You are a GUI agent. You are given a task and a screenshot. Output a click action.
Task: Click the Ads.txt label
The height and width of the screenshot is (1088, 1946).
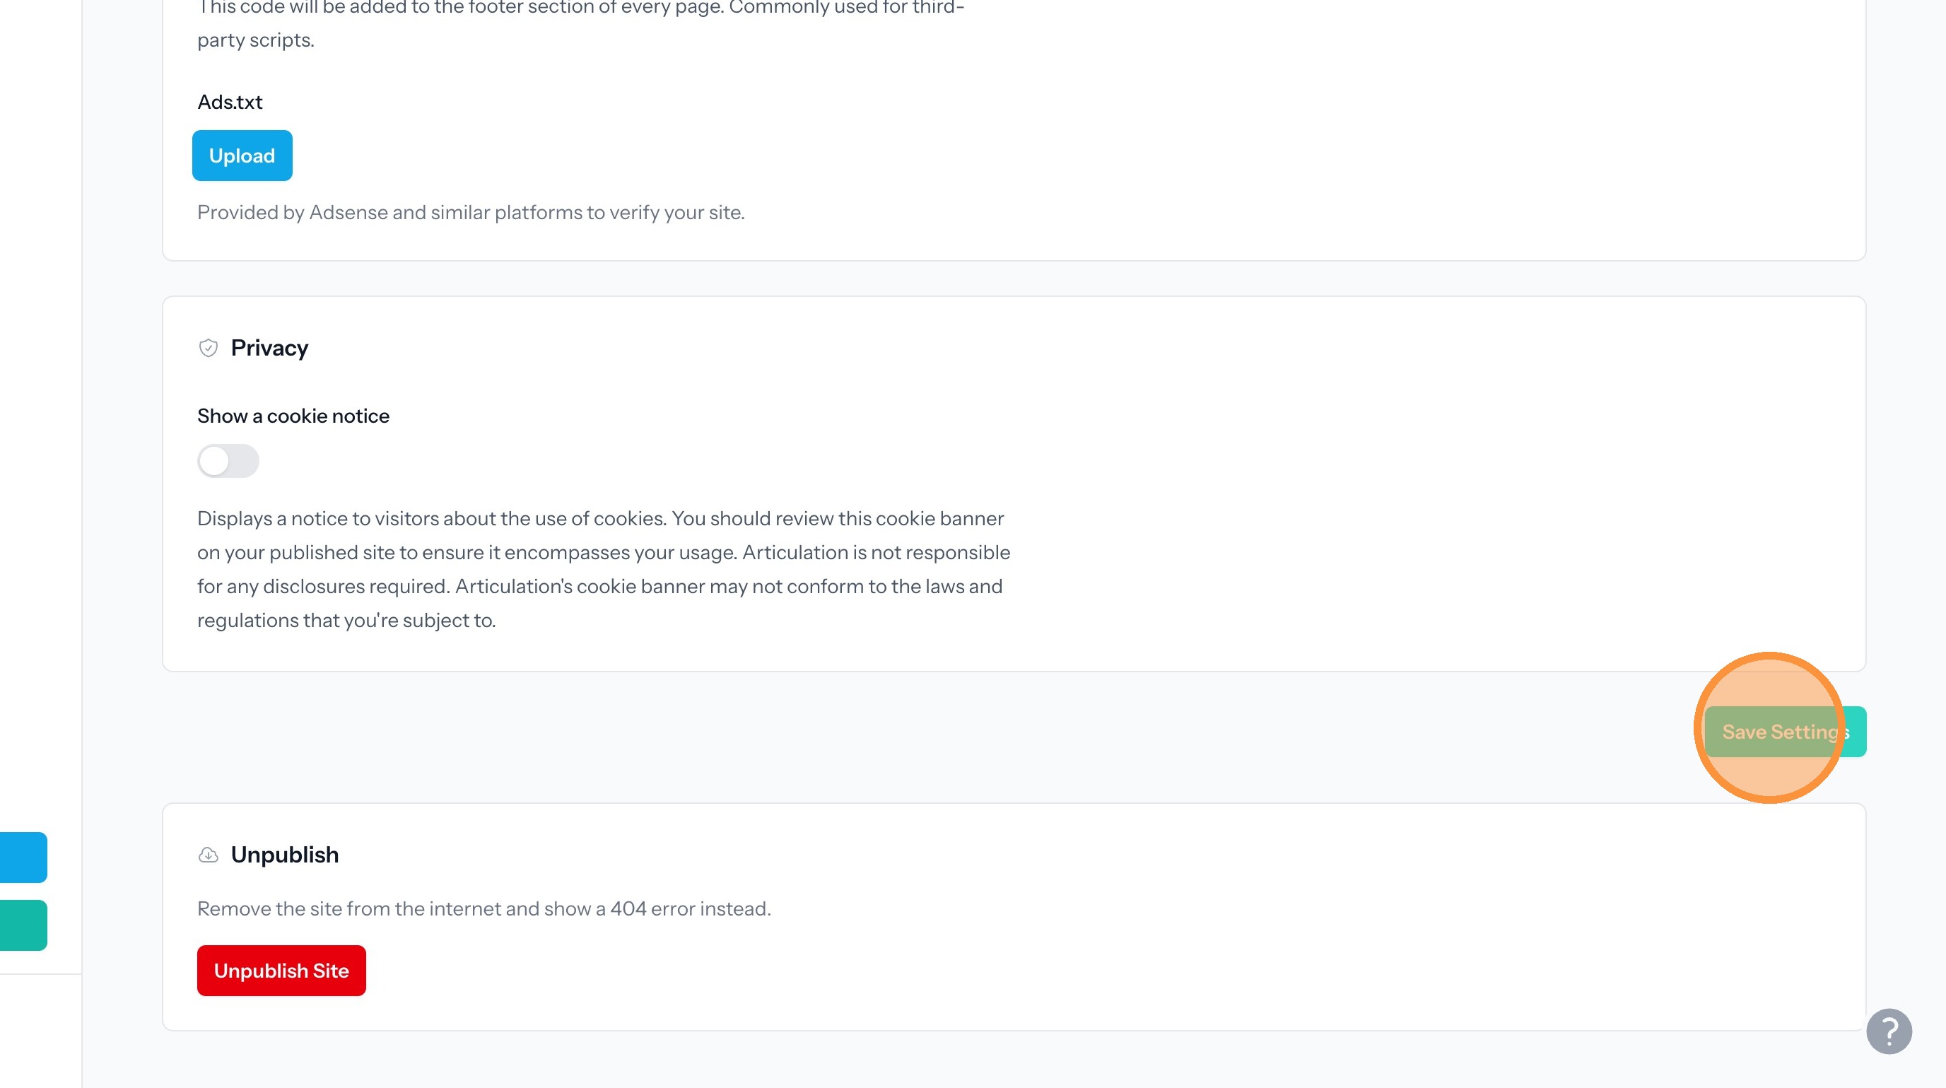point(230,102)
